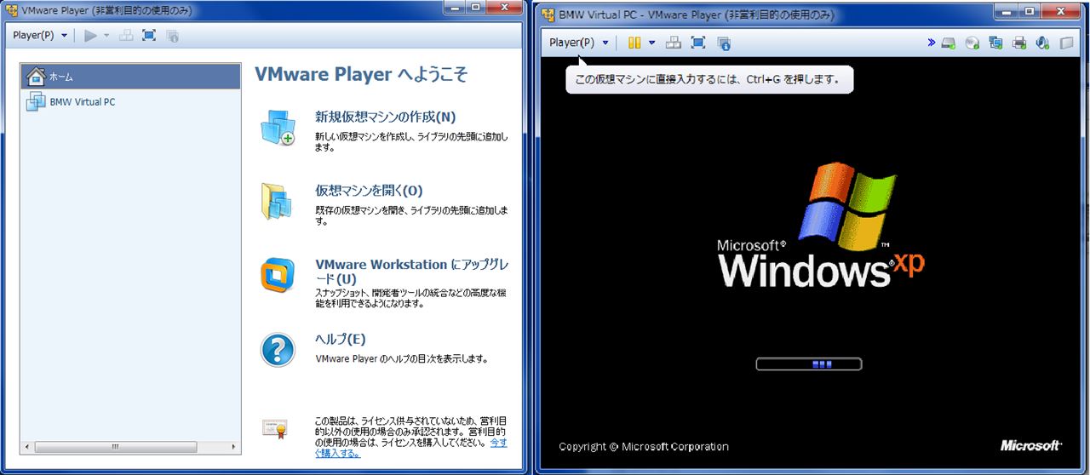Screen dimensions: 1090x475
Task: Click new virtual machine creation icon
Action: pyautogui.click(x=278, y=128)
